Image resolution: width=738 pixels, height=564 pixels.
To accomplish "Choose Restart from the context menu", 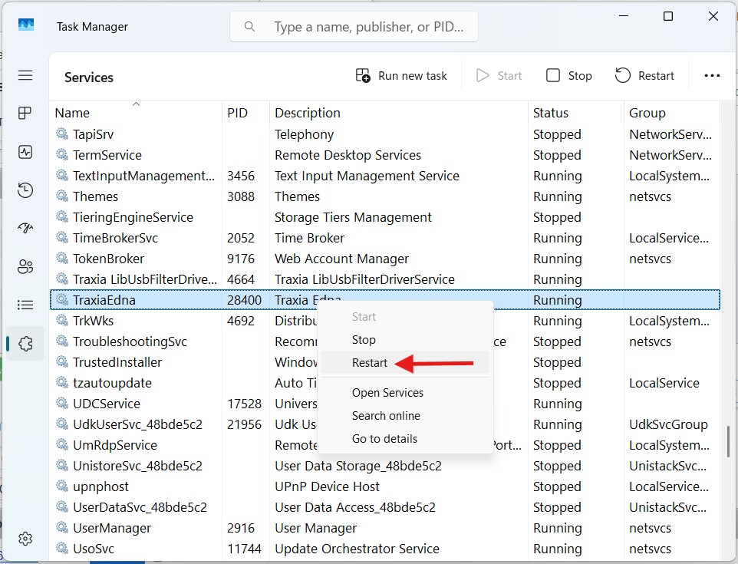I will 370,363.
